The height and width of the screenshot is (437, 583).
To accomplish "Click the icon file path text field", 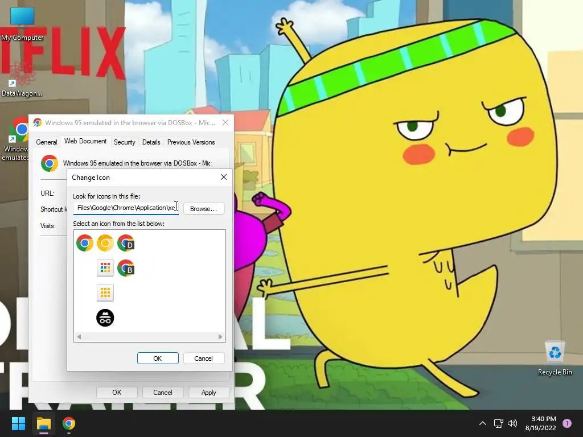I will (x=126, y=208).
